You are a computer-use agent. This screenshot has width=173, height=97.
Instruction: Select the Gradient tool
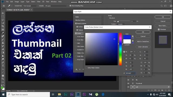[x=3, y=53]
